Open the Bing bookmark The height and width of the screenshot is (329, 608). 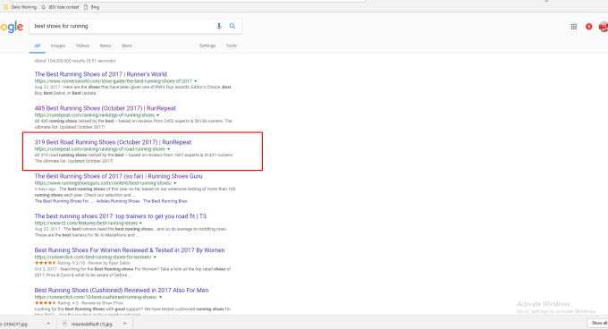click(x=91, y=7)
